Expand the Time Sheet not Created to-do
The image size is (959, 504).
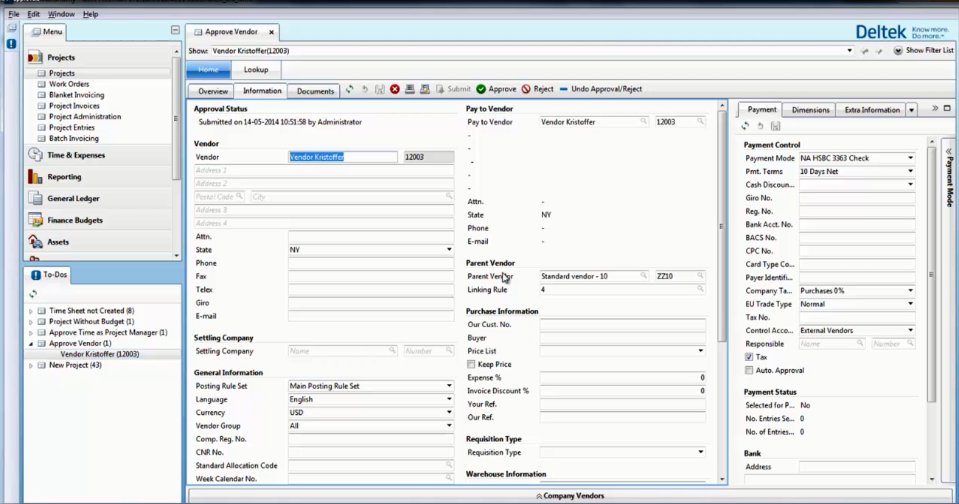pyautogui.click(x=31, y=311)
